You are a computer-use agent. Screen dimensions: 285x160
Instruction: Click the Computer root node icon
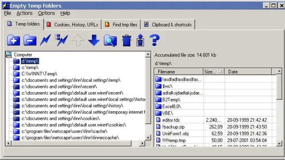(x=9, y=55)
